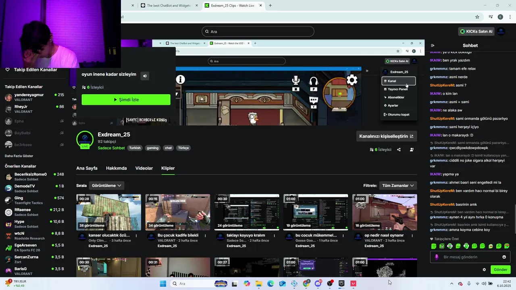
Task: Collapse the Sohbet chat panel
Action: 433,46
